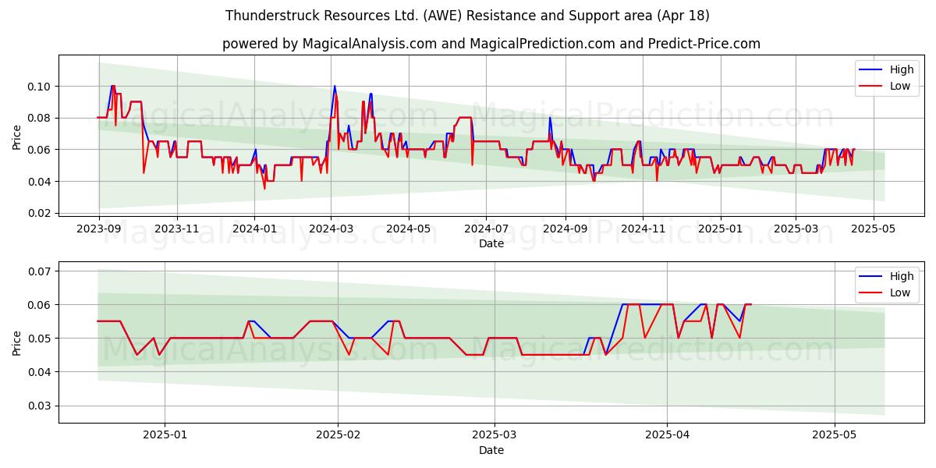Click the '2024-07' date tick label
Screen dimensions: 936x468
point(486,229)
